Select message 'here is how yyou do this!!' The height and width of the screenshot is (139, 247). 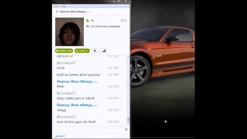pyautogui.click(x=76, y=122)
